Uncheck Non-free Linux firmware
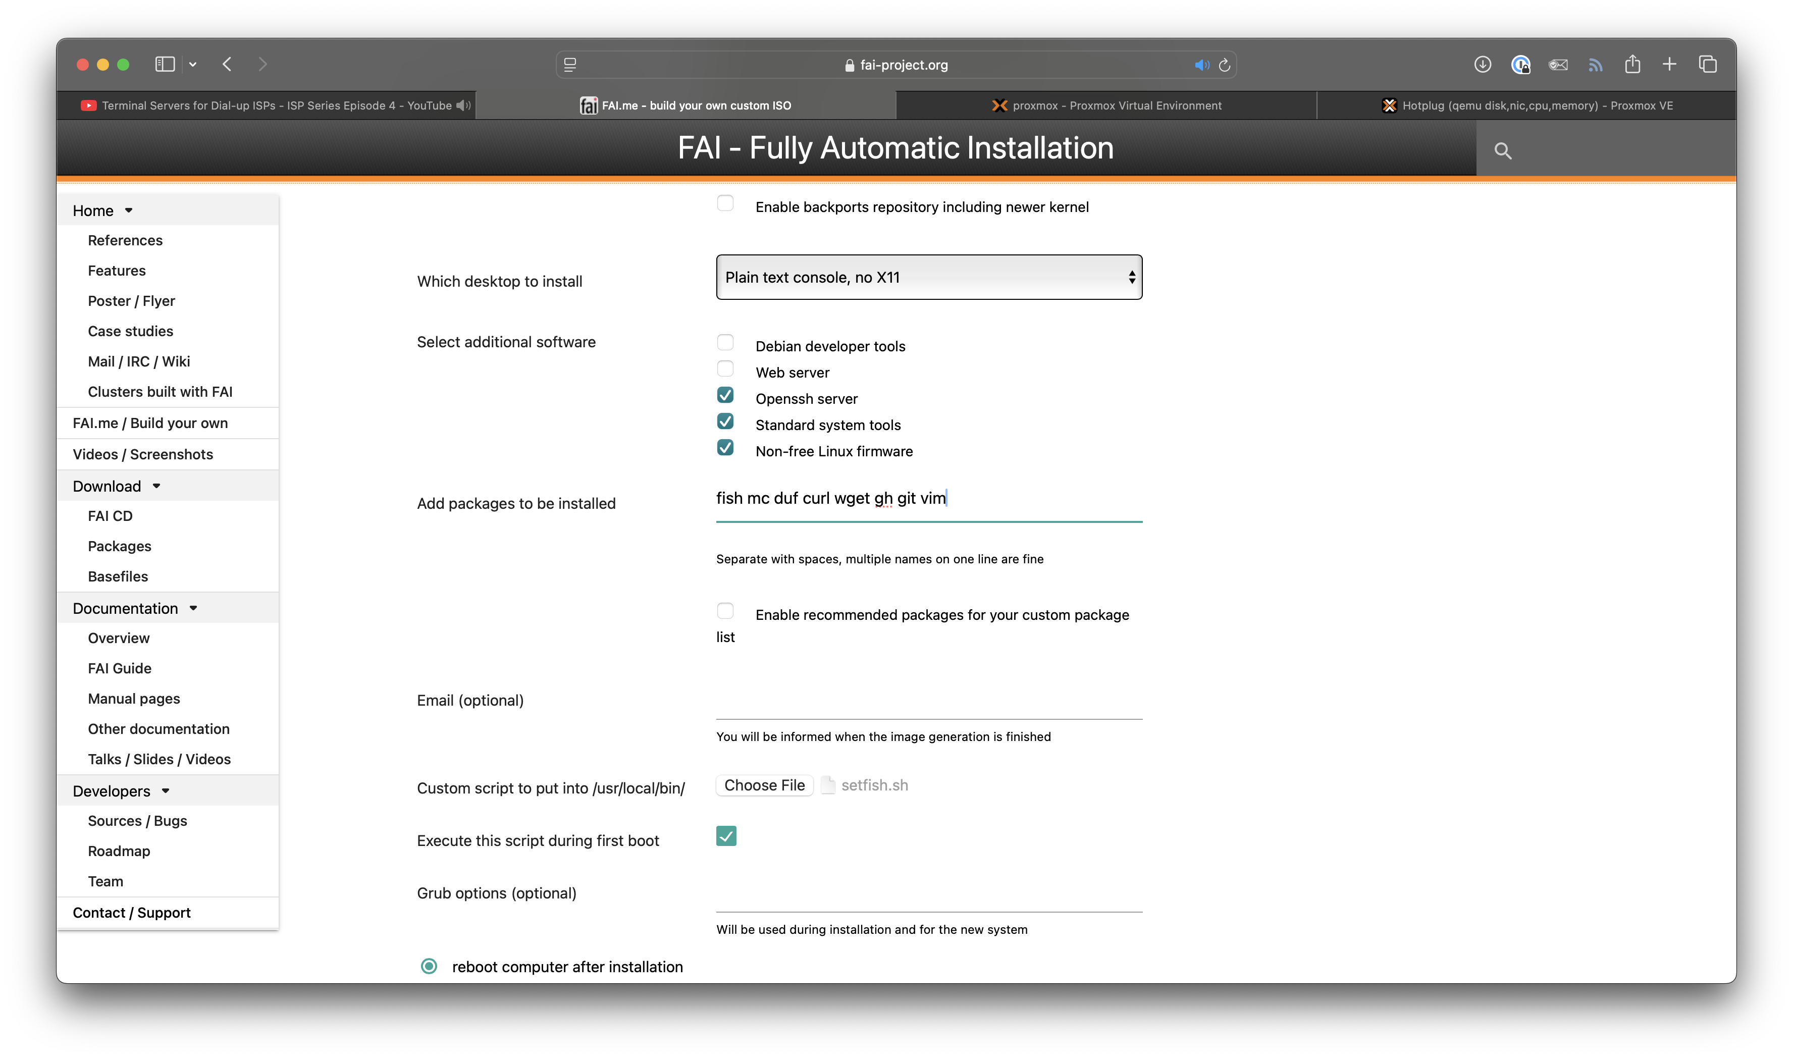 (x=725, y=448)
